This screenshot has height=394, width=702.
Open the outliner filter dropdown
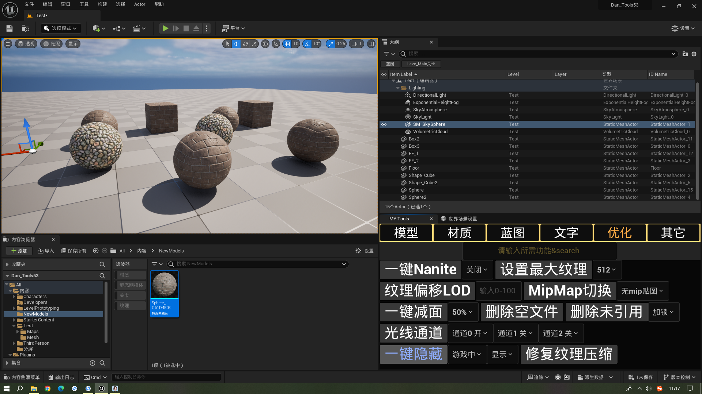(389, 54)
